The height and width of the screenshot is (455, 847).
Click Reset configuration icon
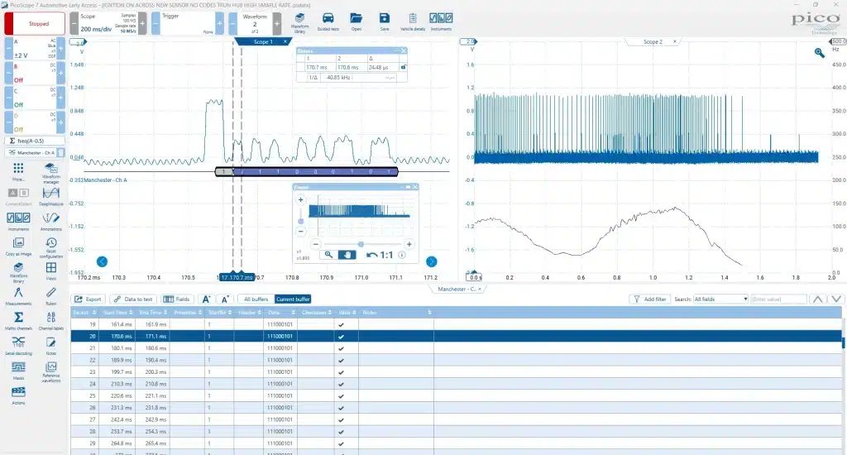click(50, 247)
